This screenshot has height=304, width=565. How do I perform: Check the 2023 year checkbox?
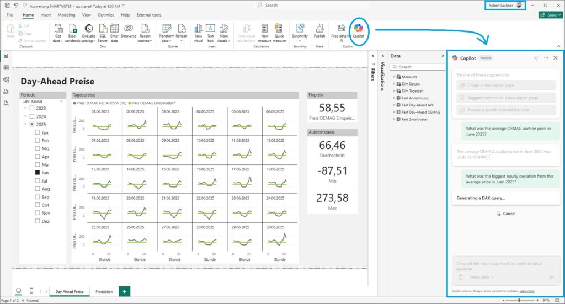tap(32, 108)
